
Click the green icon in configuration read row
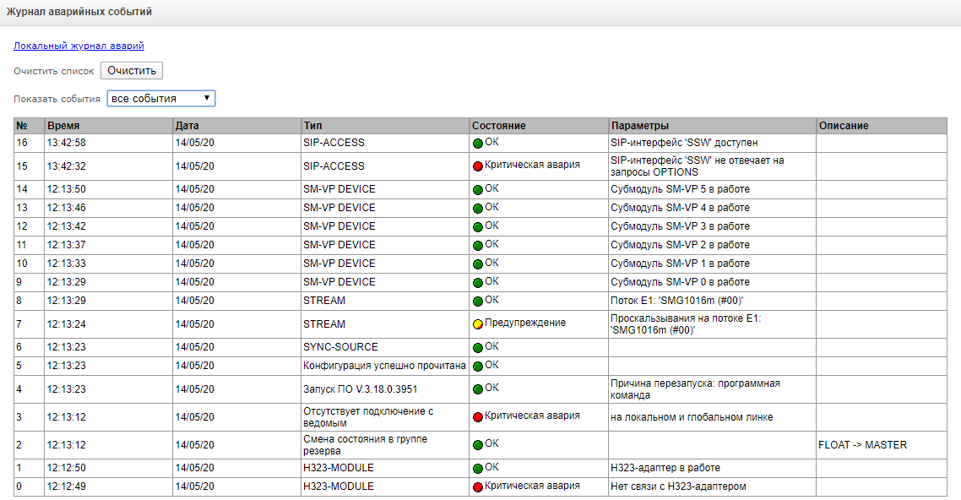[x=478, y=367]
